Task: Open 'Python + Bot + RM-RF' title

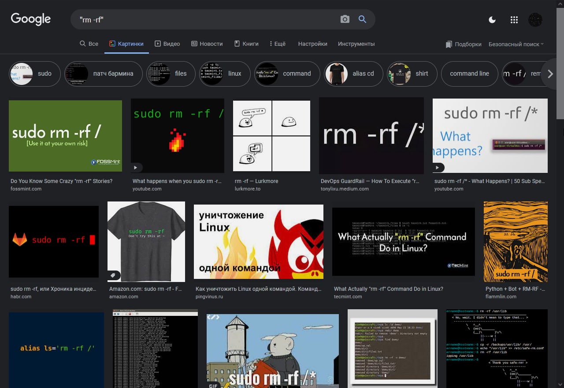Action: click(515, 289)
